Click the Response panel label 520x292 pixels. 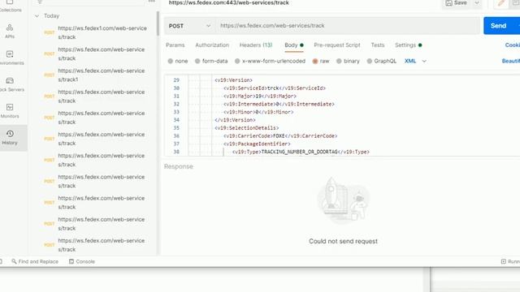tap(179, 166)
